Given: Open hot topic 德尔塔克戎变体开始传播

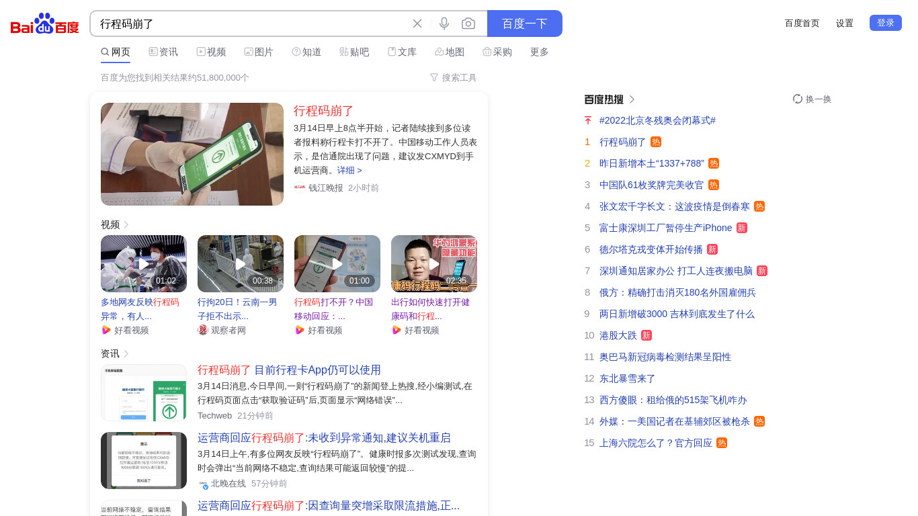Looking at the screenshot, I should (651, 249).
